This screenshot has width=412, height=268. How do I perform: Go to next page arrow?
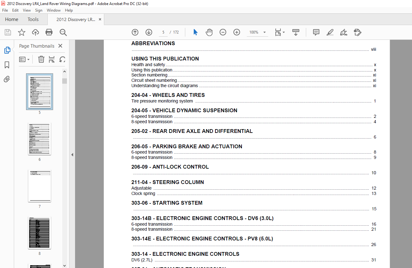click(x=149, y=32)
